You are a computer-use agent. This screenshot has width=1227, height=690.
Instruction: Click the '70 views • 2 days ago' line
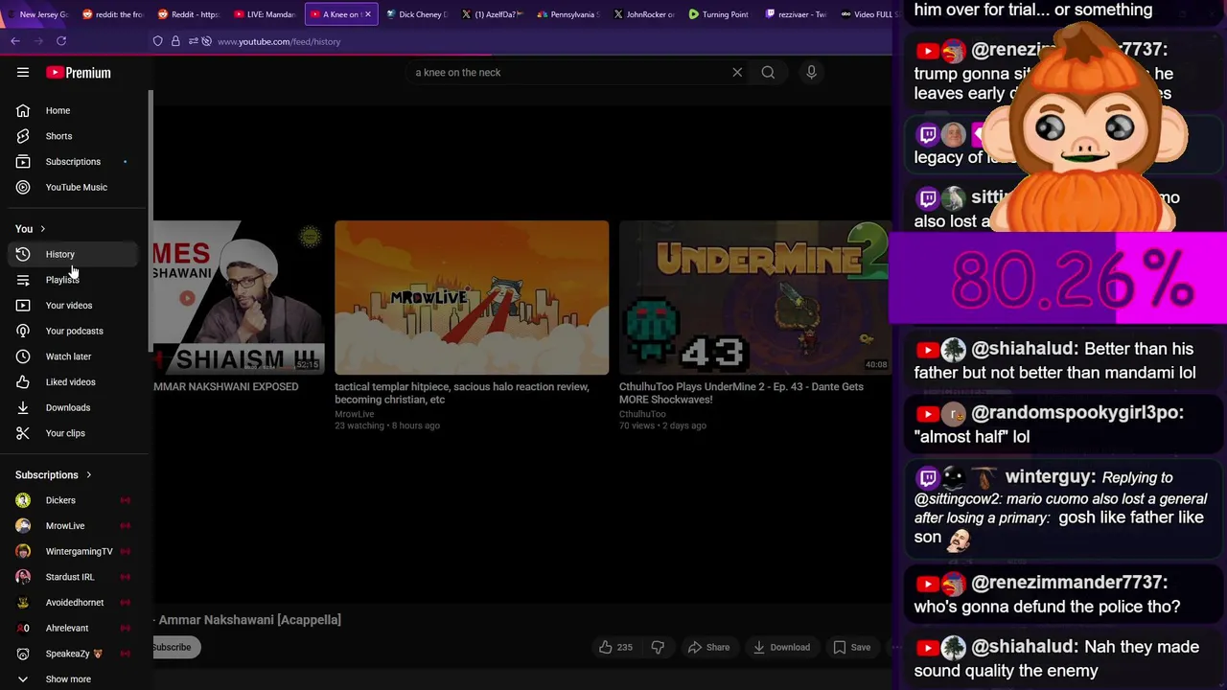662,425
